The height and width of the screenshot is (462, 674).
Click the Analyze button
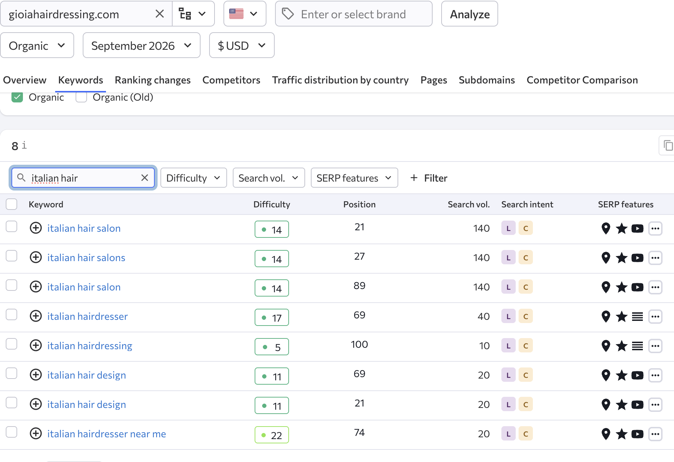pyautogui.click(x=470, y=14)
